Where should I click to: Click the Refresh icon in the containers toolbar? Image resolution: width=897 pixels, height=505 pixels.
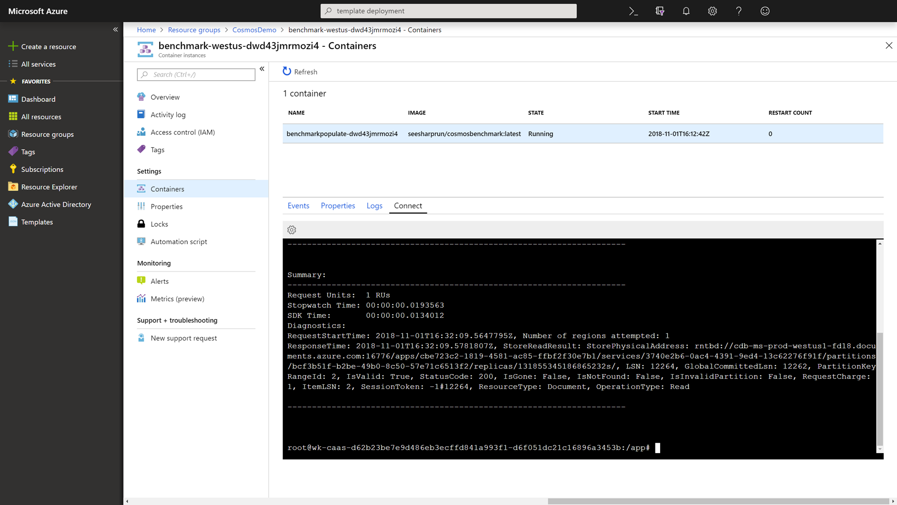(x=287, y=72)
